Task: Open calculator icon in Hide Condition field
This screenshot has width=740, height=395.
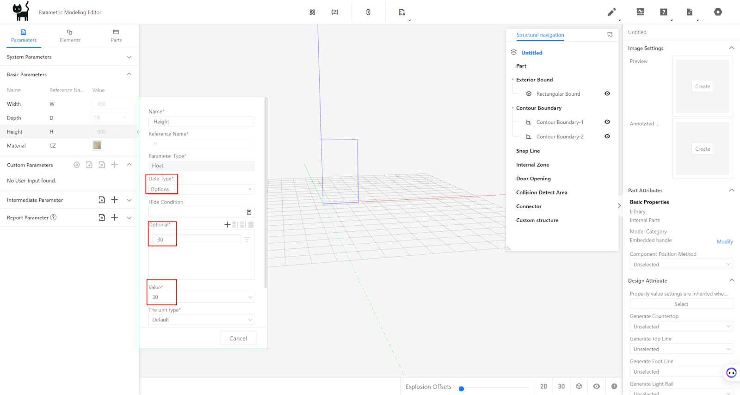Action: [x=249, y=212]
